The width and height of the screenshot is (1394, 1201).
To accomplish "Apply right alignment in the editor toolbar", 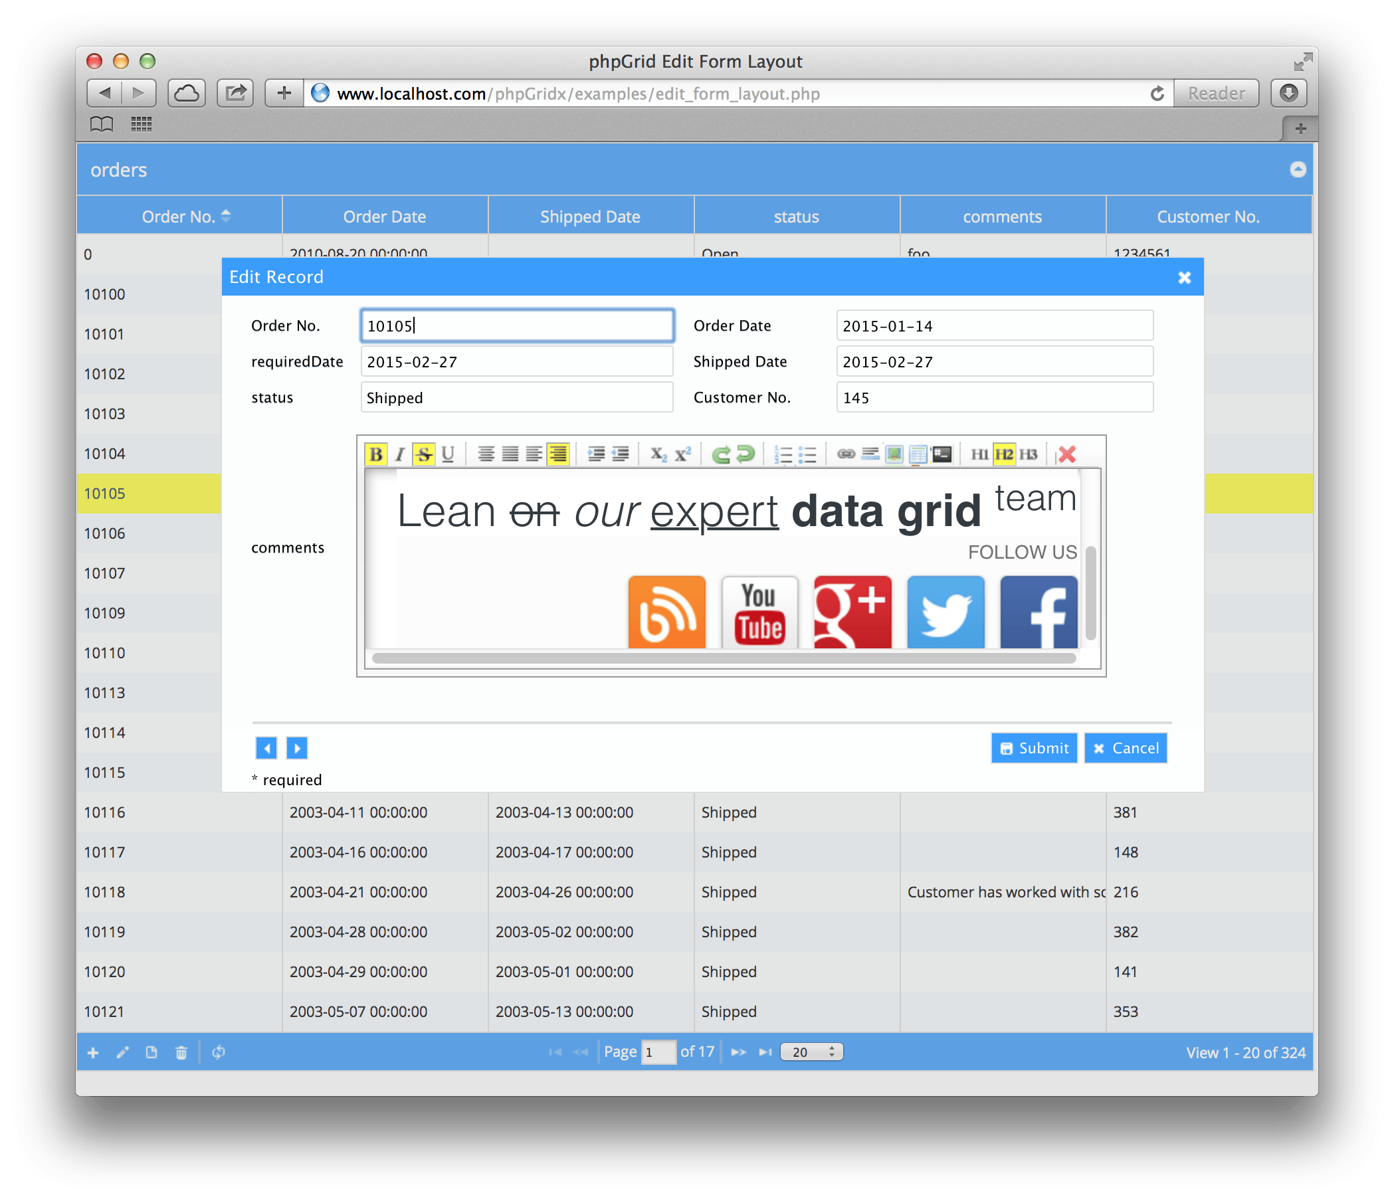I will [x=557, y=454].
